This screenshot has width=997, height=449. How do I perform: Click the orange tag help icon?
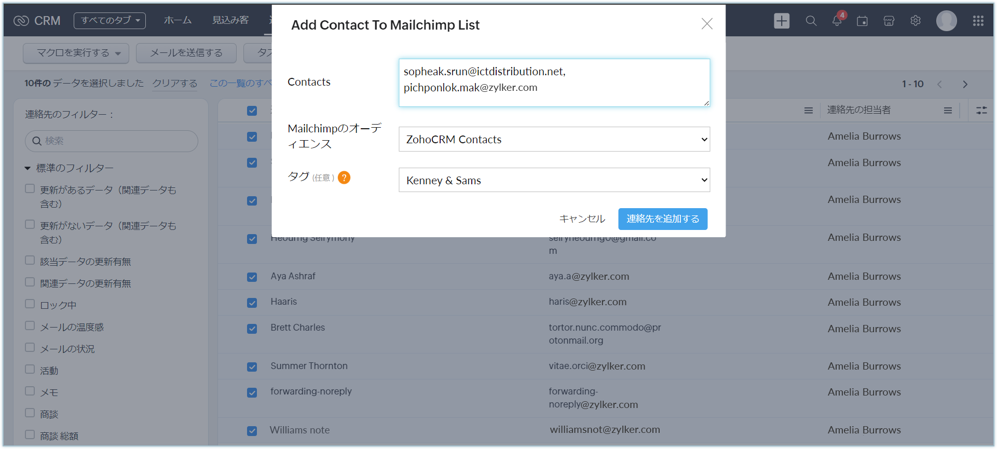pos(344,178)
